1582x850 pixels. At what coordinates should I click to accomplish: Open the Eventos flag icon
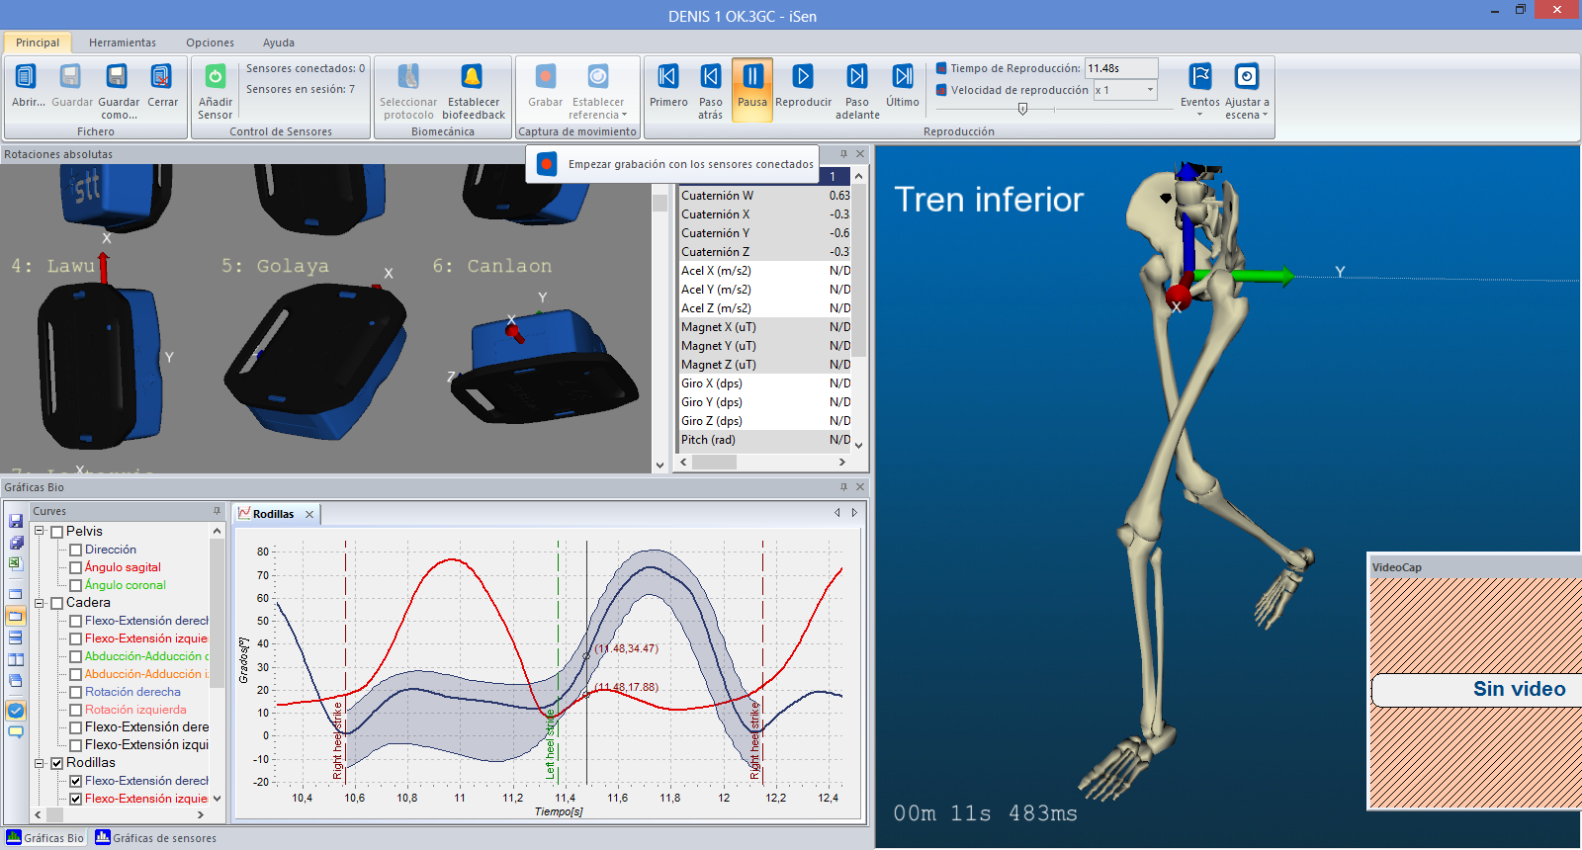pyautogui.click(x=1199, y=77)
